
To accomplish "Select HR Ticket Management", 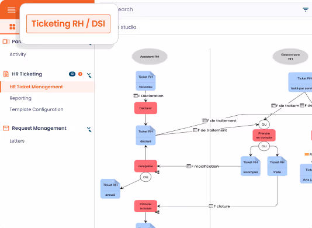I will coord(47,87).
